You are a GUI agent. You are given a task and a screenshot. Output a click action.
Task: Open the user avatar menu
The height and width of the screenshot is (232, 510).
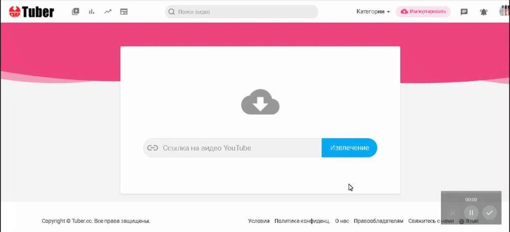[504, 11]
